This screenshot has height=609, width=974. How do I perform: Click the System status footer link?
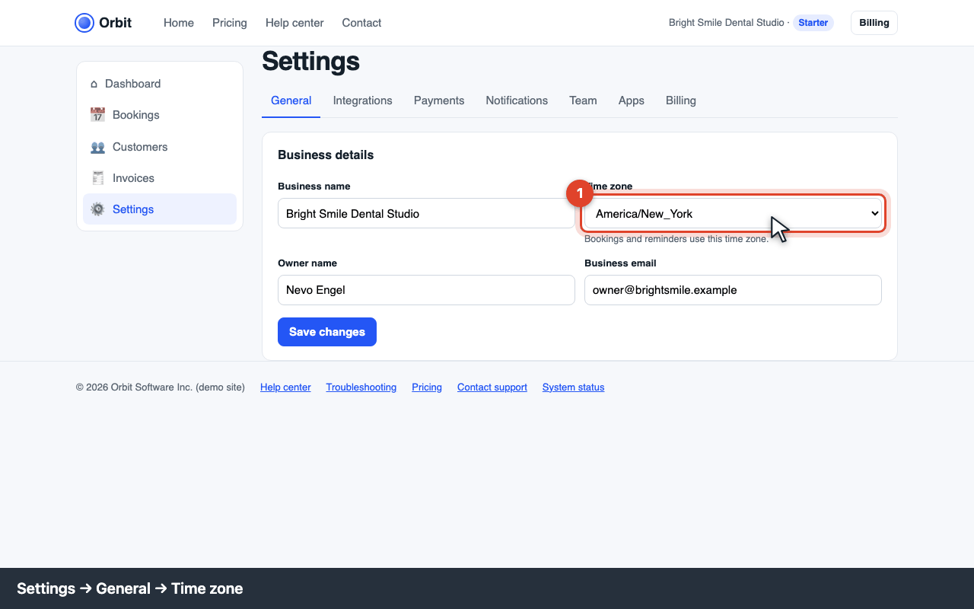573,387
